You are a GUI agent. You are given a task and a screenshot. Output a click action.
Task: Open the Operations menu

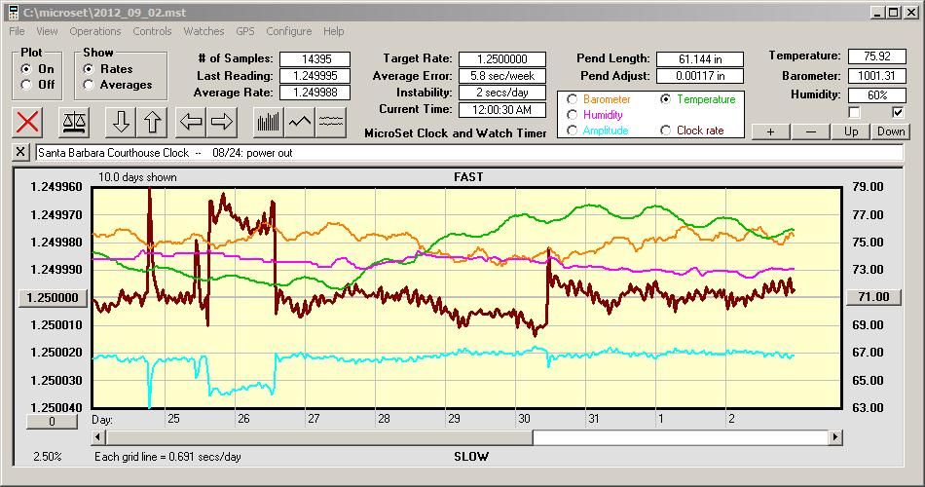point(95,31)
